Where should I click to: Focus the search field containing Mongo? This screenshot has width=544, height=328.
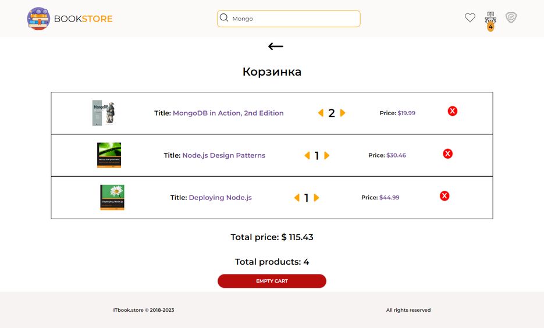289,19
